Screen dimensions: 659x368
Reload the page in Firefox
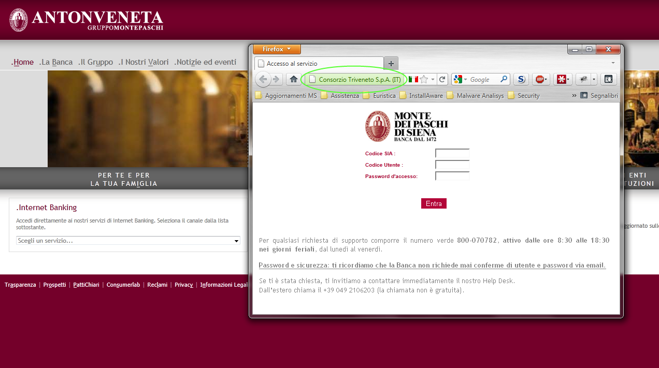[x=442, y=79]
